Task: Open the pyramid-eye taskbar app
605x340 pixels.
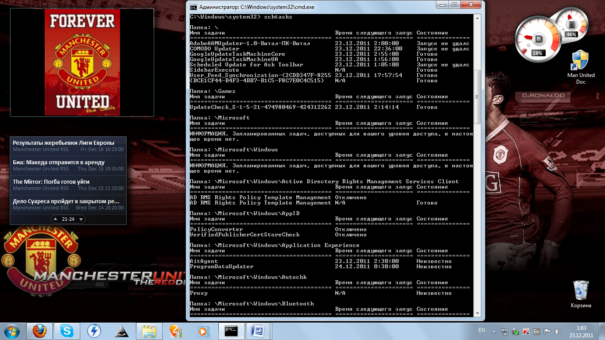Action: point(122,331)
